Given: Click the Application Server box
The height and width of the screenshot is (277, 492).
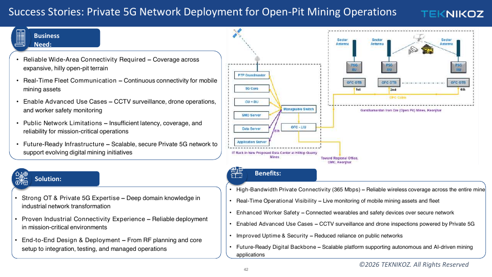Looking at the screenshot, I should (252, 142).
